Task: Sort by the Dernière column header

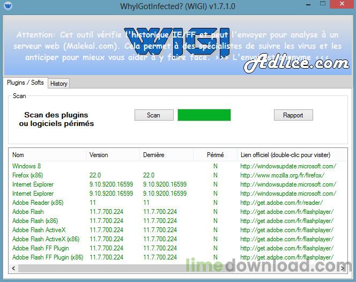Action: coord(166,155)
